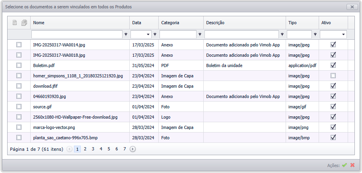Toggle Ativo checkbox for download.jfif row
The image size is (362, 173).
pos(333,86)
